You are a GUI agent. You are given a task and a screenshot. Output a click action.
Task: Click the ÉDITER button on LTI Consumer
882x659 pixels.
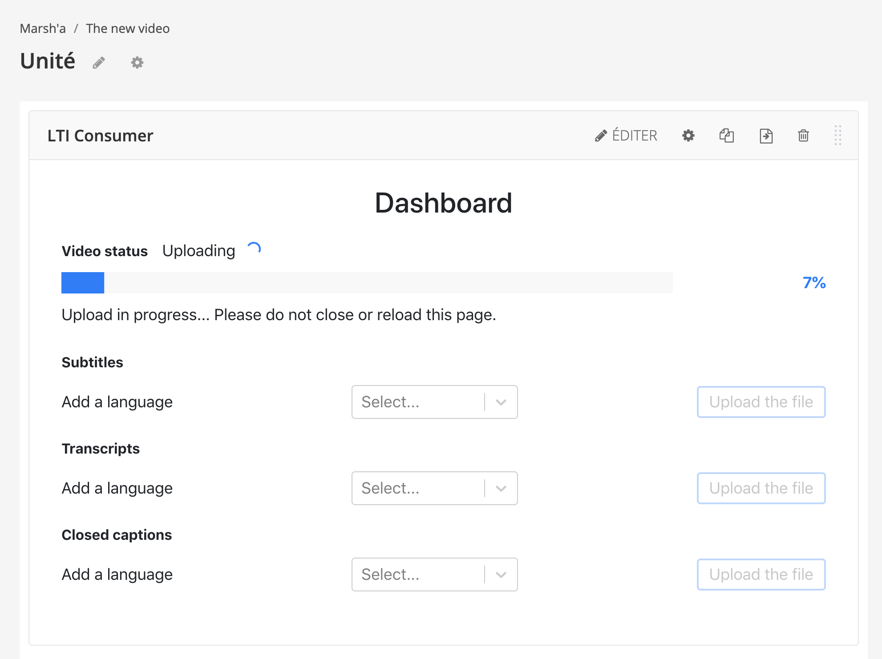click(x=626, y=136)
